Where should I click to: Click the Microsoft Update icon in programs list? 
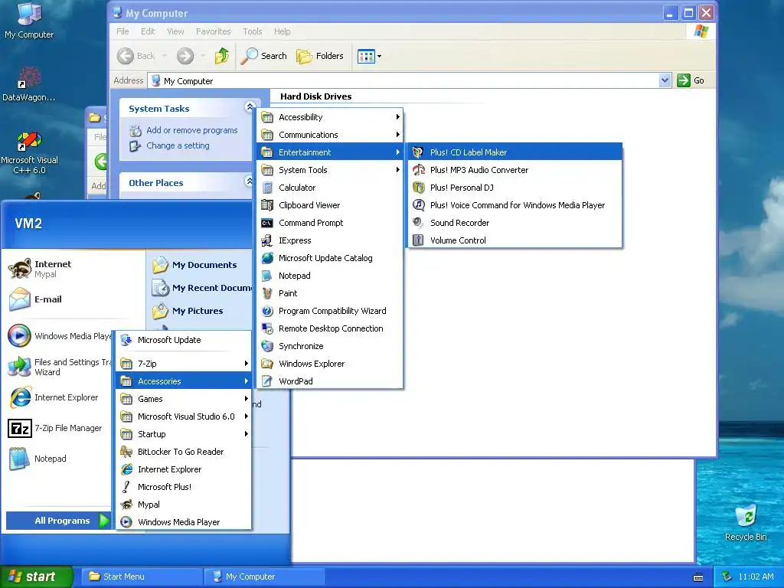coord(126,340)
